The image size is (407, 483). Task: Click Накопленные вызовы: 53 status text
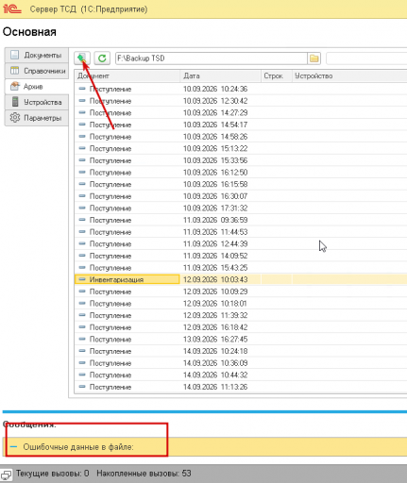coord(144,474)
